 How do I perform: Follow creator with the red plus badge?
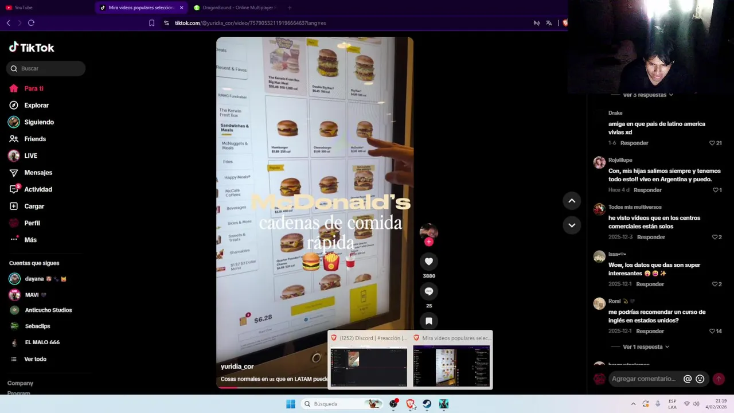(428, 242)
